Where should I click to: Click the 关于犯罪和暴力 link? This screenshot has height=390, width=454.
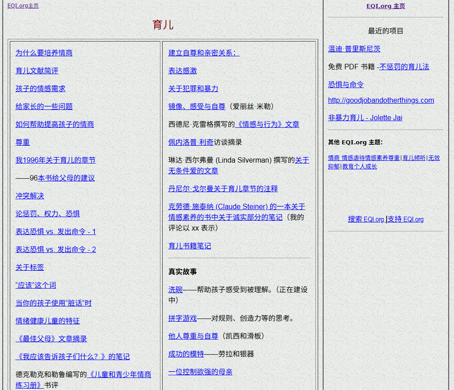(193, 88)
